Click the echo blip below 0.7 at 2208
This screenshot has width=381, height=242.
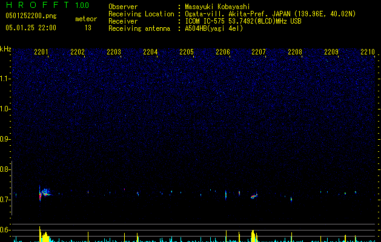point(291,200)
